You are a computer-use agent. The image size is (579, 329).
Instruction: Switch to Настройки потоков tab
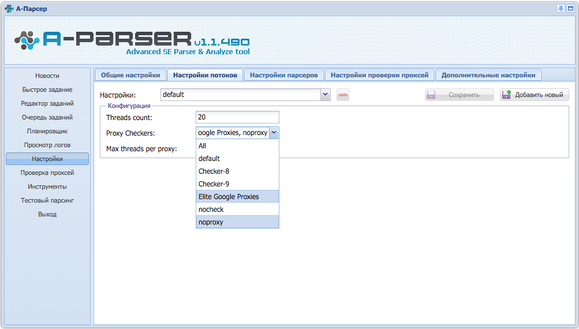(206, 75)
